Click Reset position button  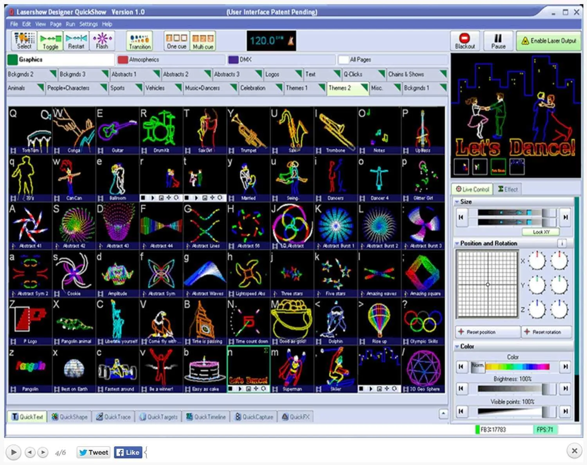[x=488, y=332]
